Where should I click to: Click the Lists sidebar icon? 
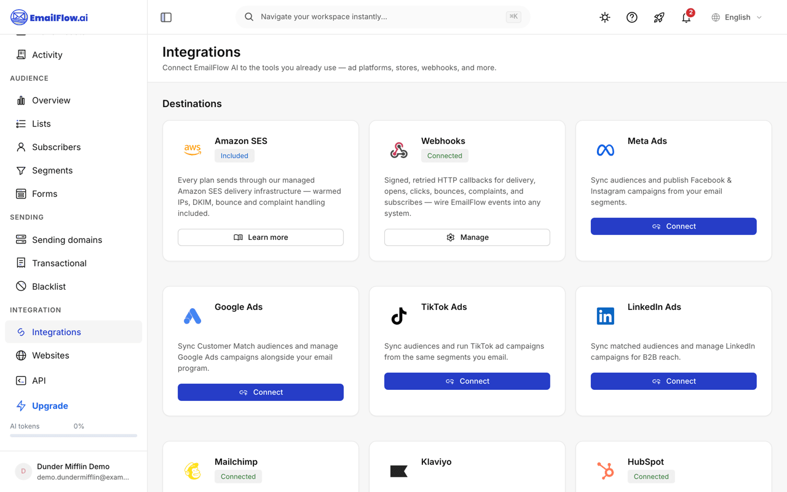tap(21, 124)
